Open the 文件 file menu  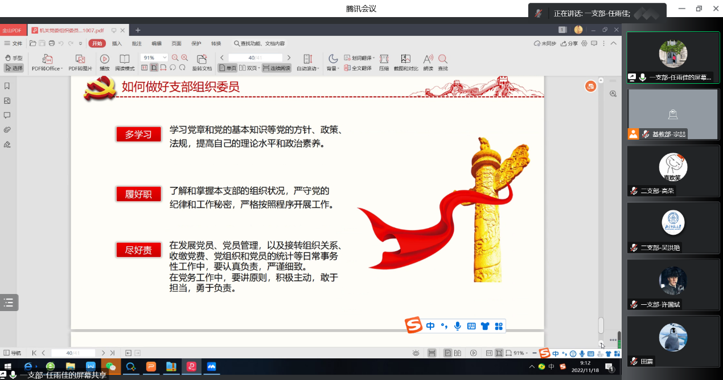click(x=14, y=43)
